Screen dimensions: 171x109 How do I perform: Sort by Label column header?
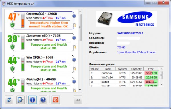(x=108, y=69)
